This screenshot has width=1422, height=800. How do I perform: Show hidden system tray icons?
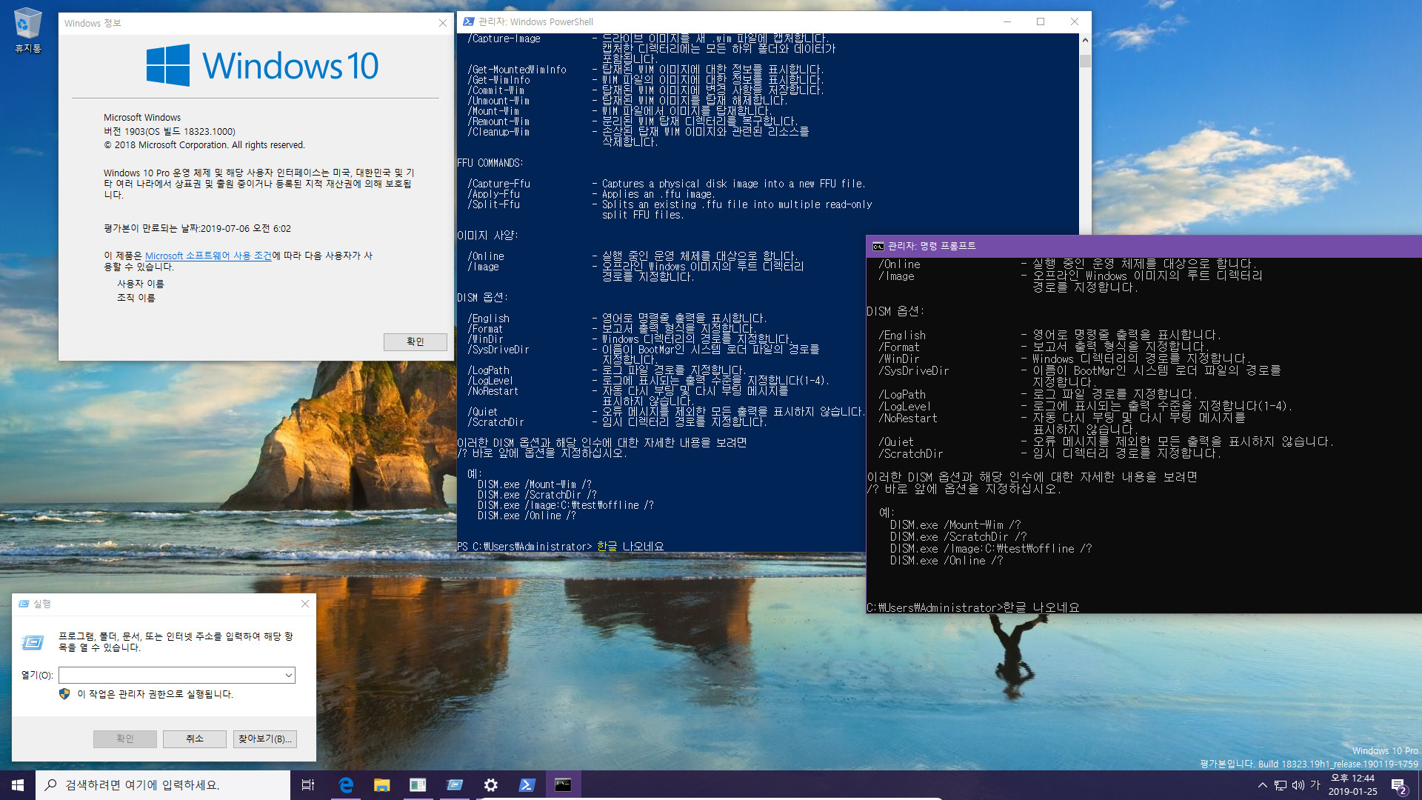pyautogui.click(x=1262, y=785)
